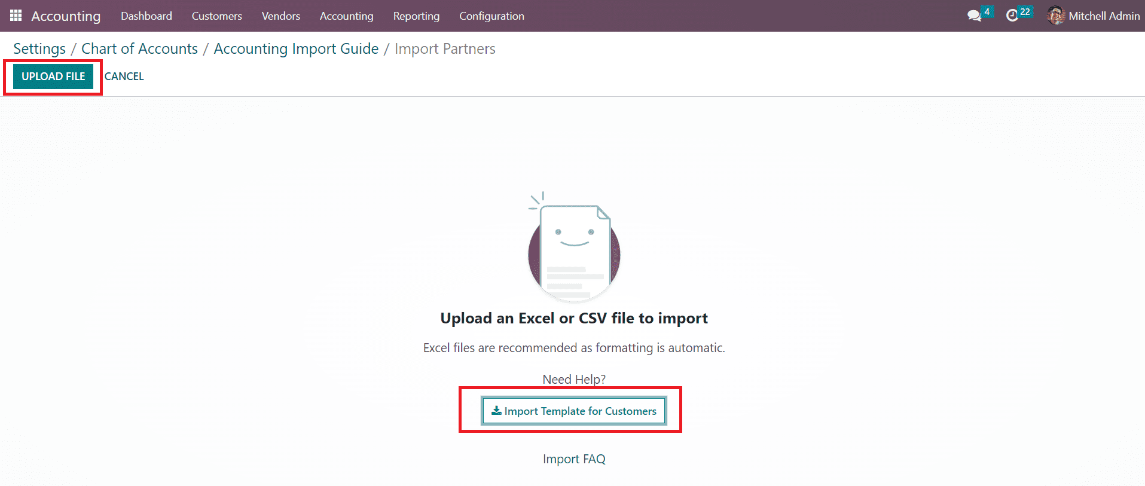Expand the Vendors menu

(280, 16)
